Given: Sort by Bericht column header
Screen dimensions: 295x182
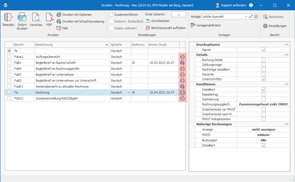Looking at the screenshot, I should click(x=24, y=45).
